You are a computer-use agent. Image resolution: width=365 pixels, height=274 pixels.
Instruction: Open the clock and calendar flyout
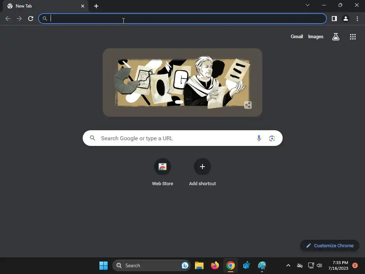point(338,265)
